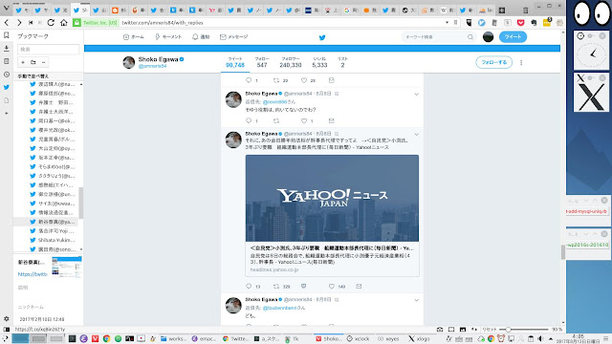Viewport: 612px width, 344px height.
Task: Open the Home tab in Twitter navigation
Action: tap(134, 37)
